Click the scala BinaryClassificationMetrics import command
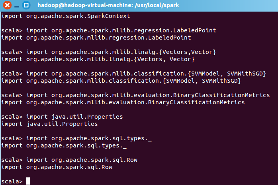Viewport: 278px width, 185px height. point(135,95)
